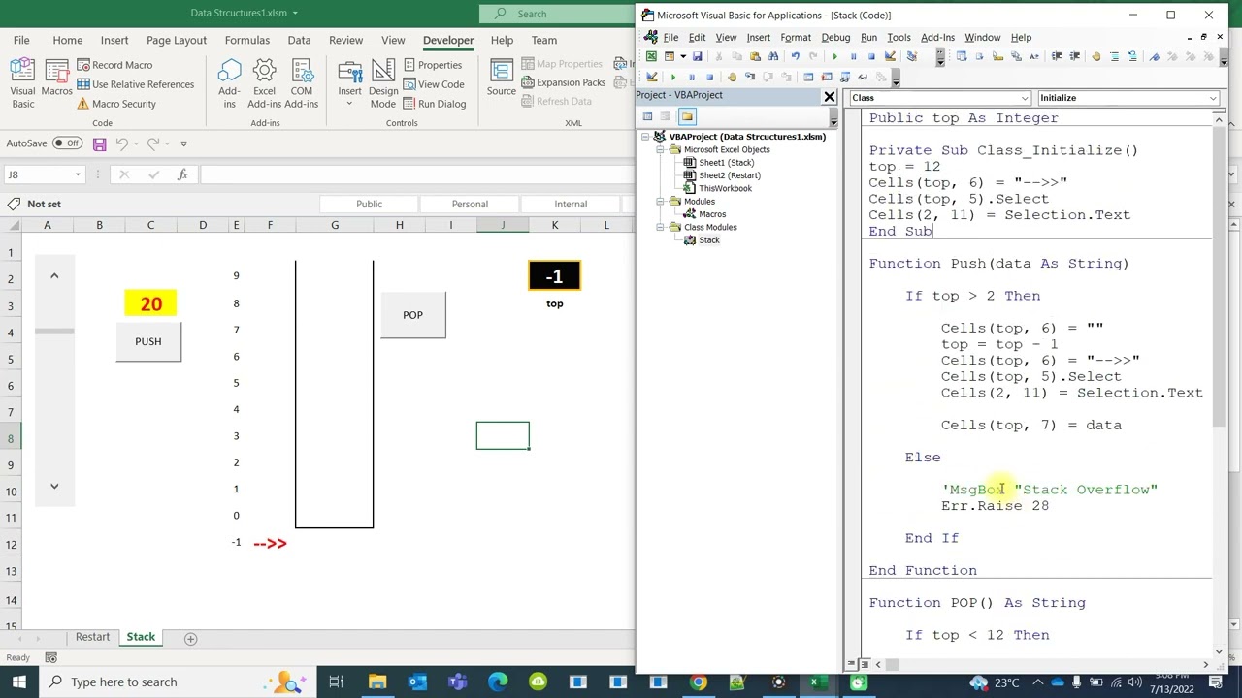Click the macro recording status bar icon

[x=51, y=658]
